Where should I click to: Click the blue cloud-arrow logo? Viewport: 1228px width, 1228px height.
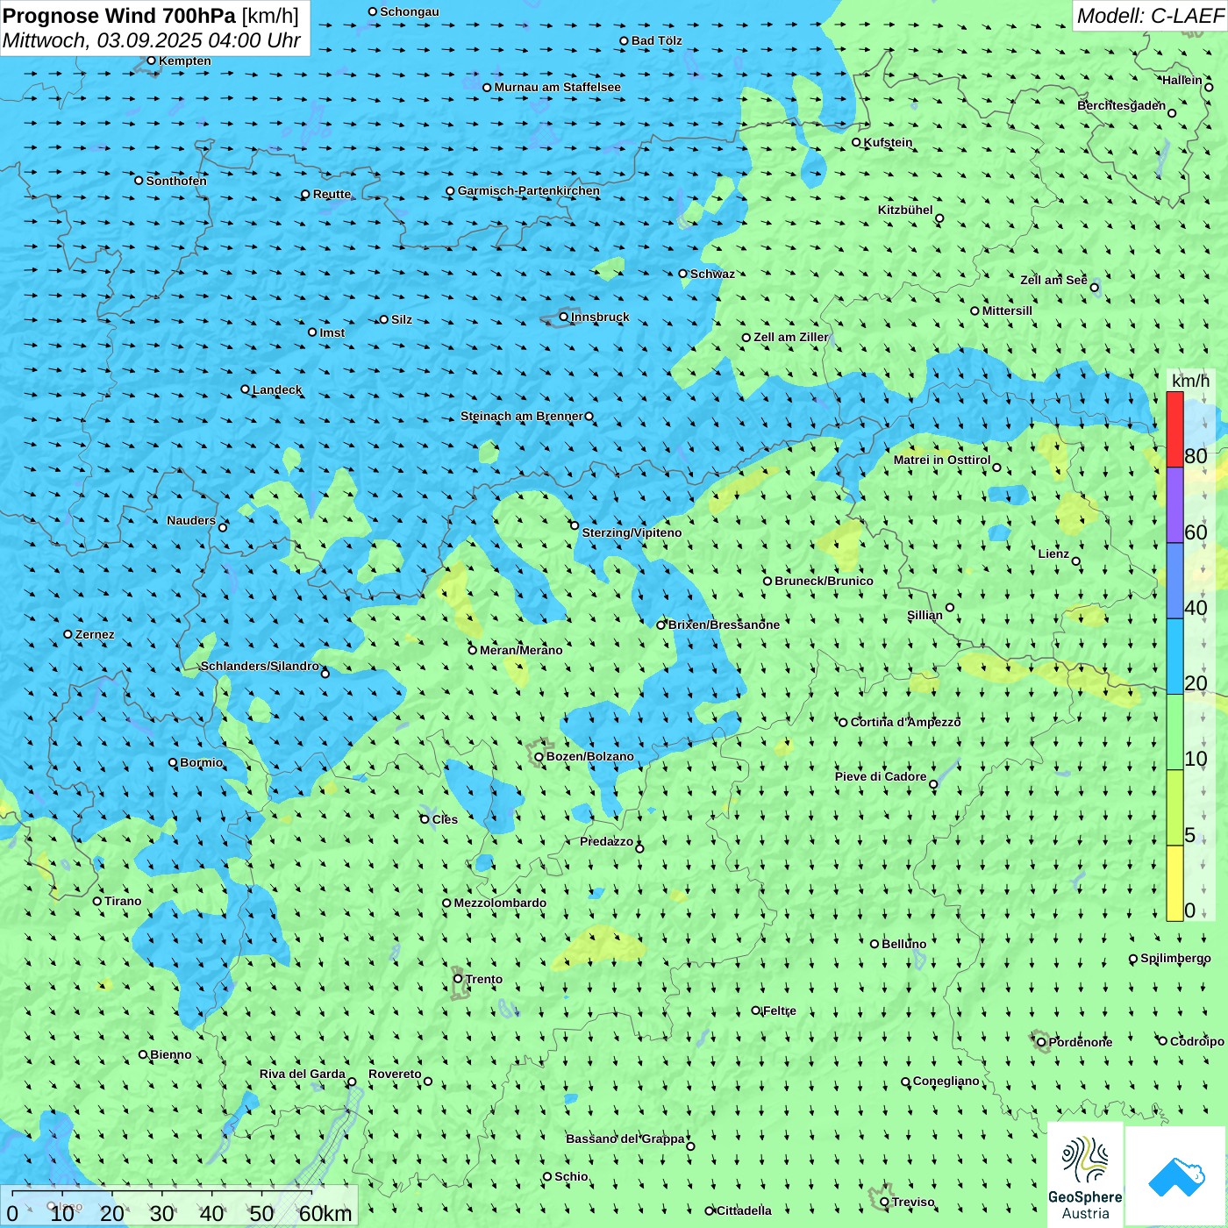pyautogui.click(x=1175, y=1176)
